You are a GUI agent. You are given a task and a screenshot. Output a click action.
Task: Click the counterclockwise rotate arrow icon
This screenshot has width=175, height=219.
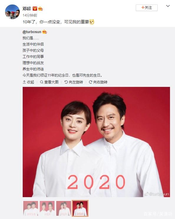(66, 82)
